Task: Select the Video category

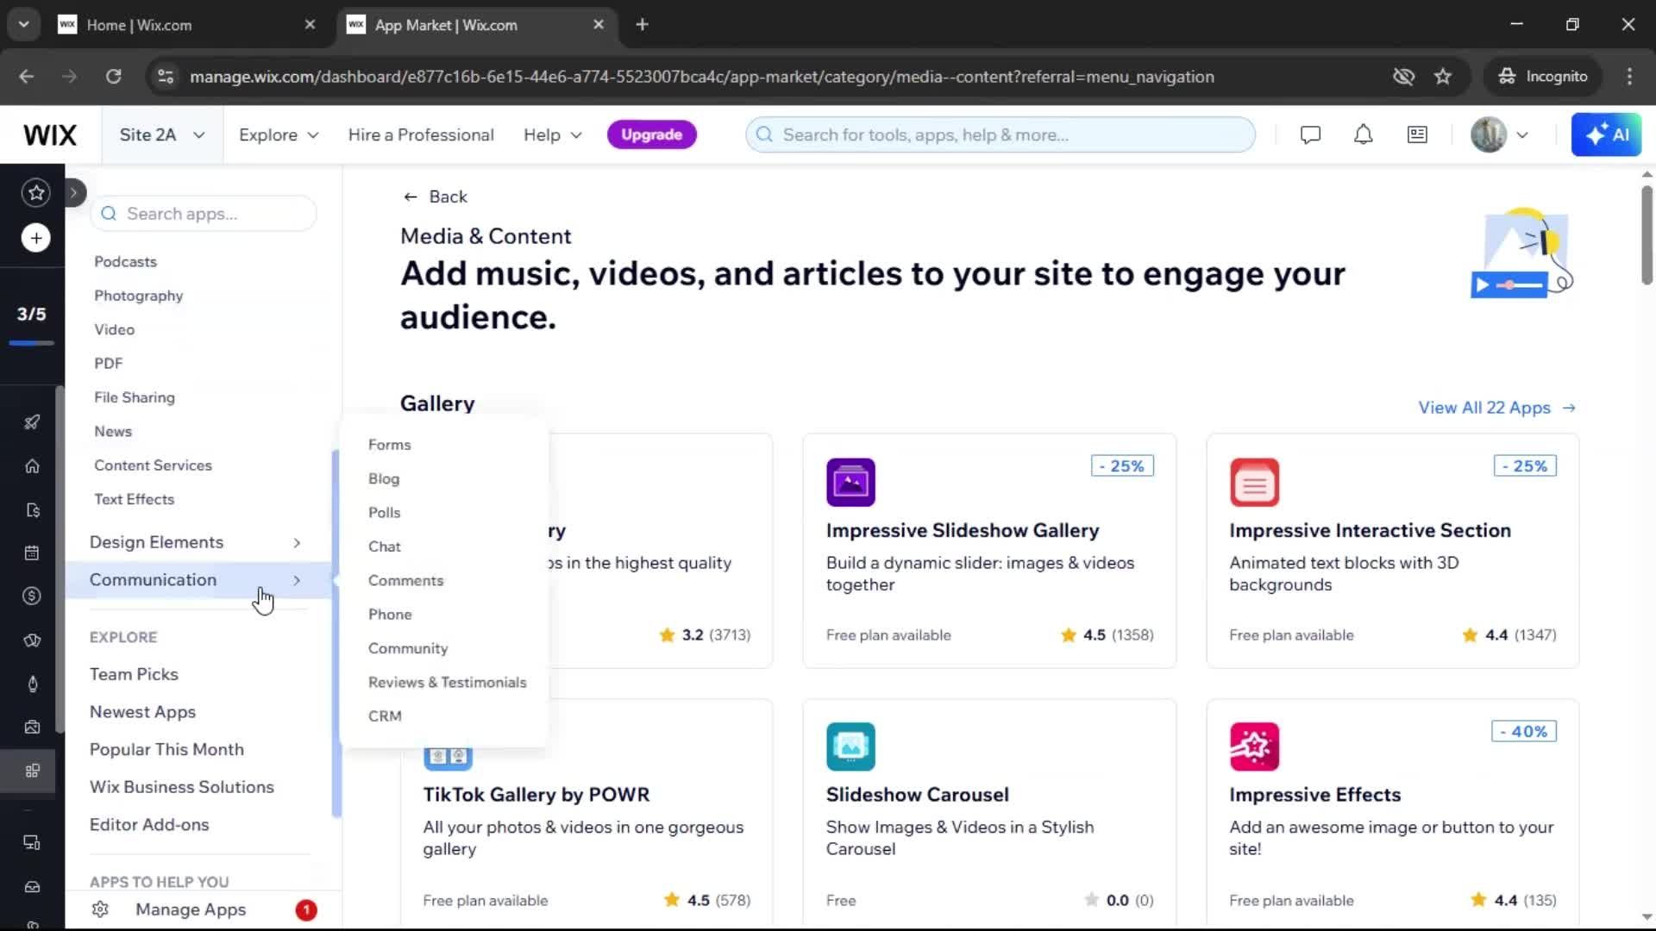Action: tap(114, 329)
